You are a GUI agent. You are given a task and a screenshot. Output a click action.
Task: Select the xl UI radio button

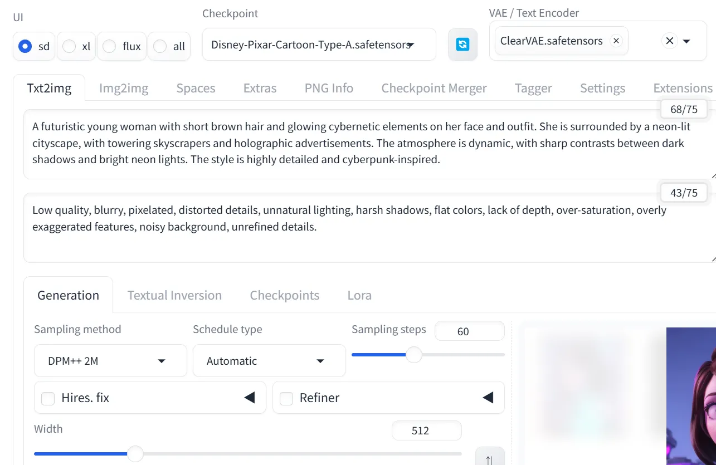coord(69,46)
